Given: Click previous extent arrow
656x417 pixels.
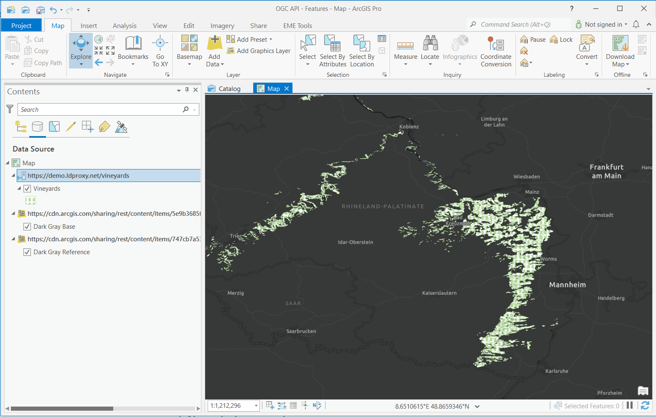Looking at the screenshot, I should tap(99, 63).
